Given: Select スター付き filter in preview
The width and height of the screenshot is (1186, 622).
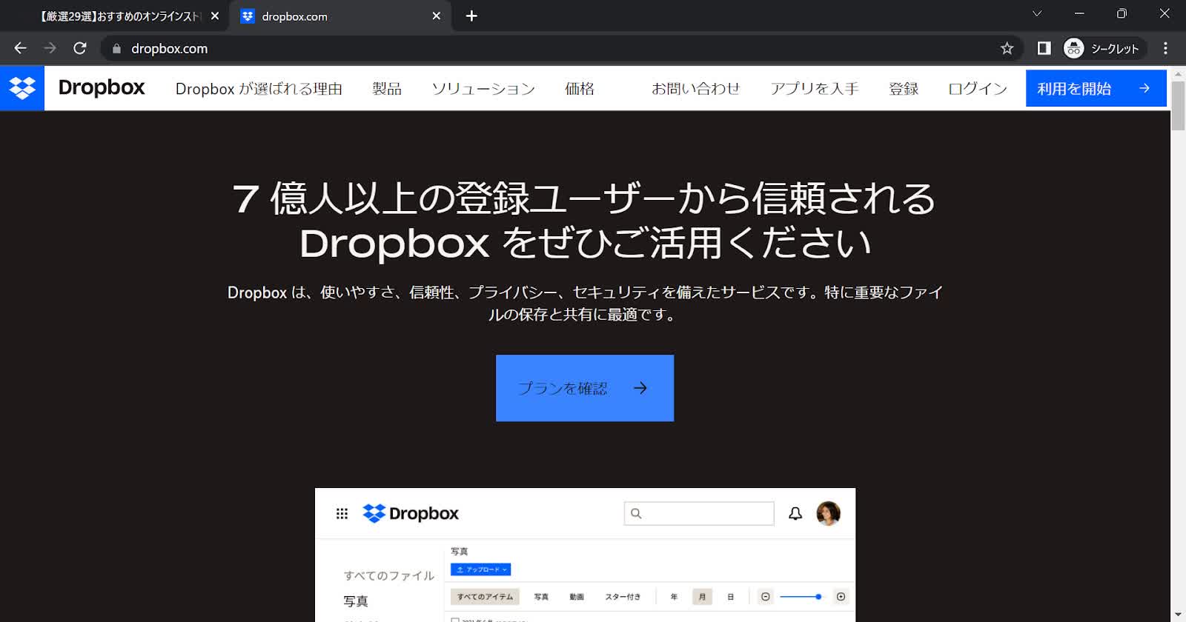Looking at the screenshot, I should pos(623,597).
